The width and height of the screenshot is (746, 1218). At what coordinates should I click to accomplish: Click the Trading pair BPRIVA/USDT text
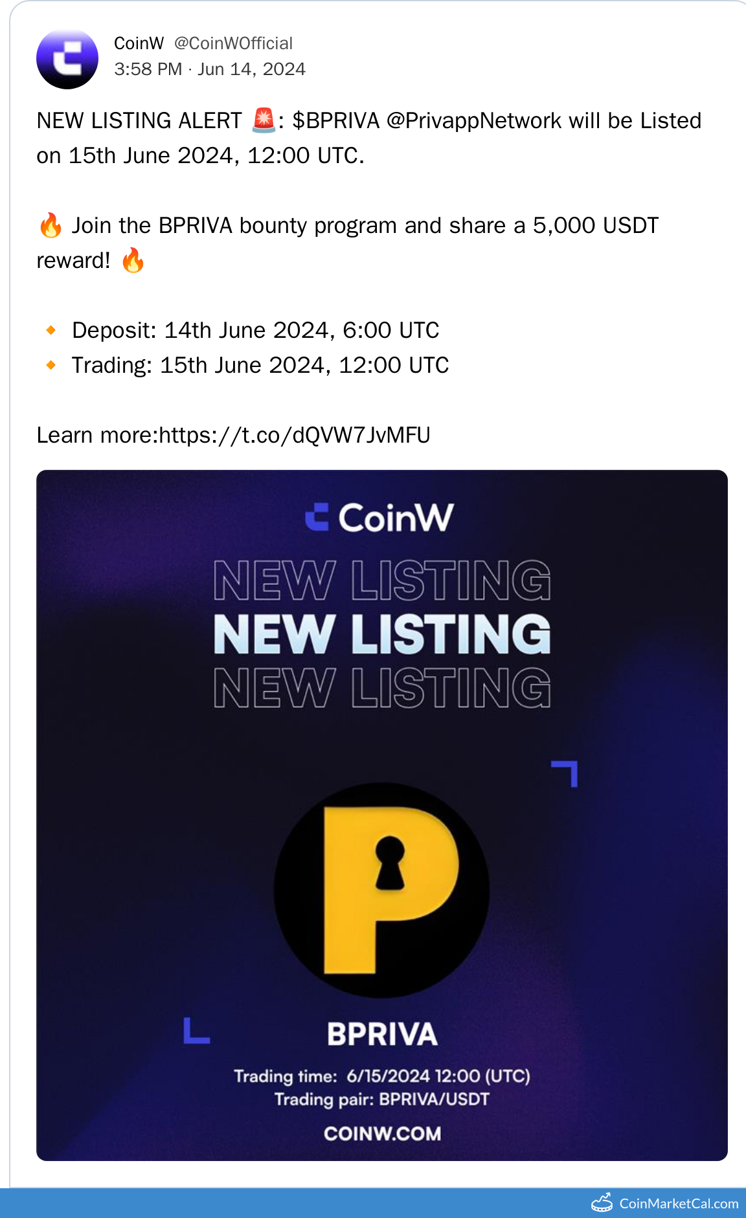point(382,1100)
